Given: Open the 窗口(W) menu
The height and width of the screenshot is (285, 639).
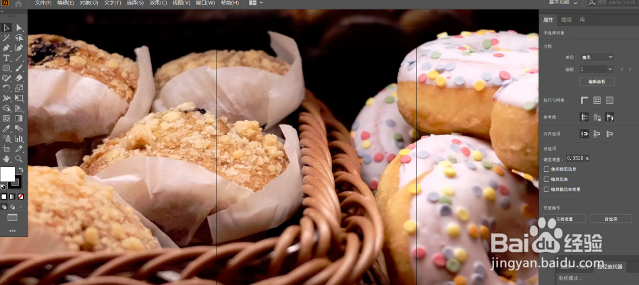Looking at the screenshot, I should (x=205, y=3).
